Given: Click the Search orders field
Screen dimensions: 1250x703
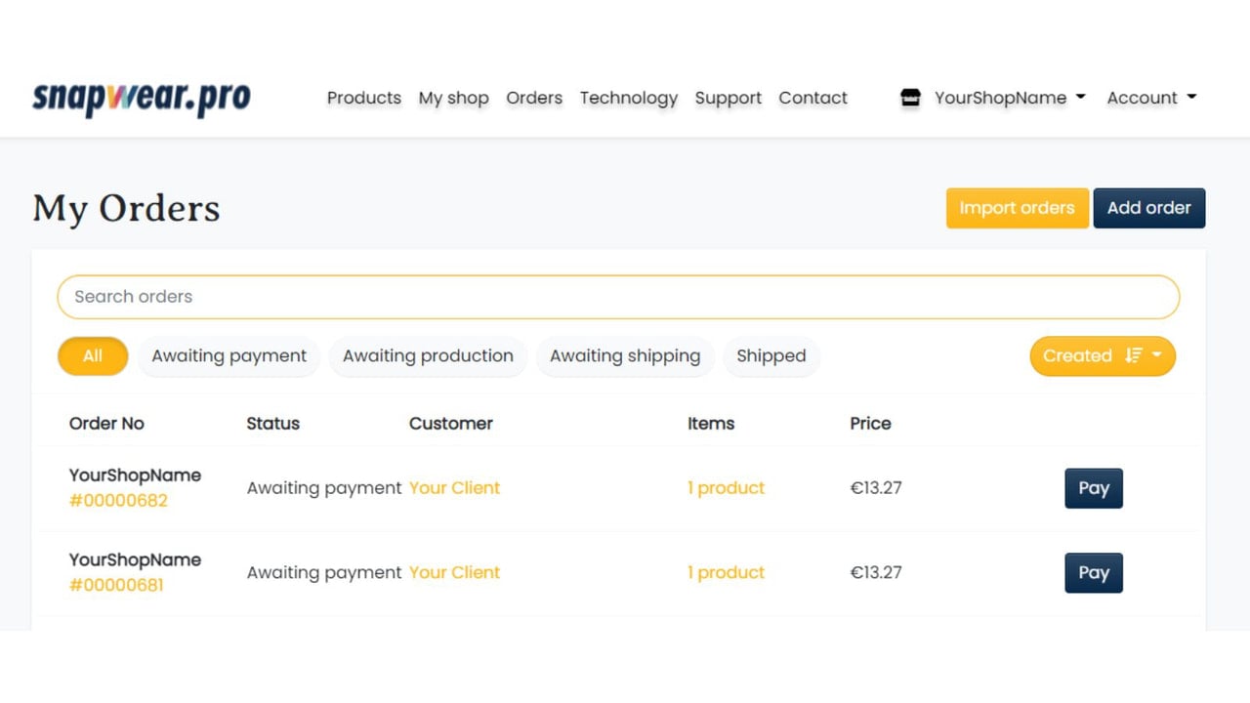Looking at the screenshot, I should 618,297.
